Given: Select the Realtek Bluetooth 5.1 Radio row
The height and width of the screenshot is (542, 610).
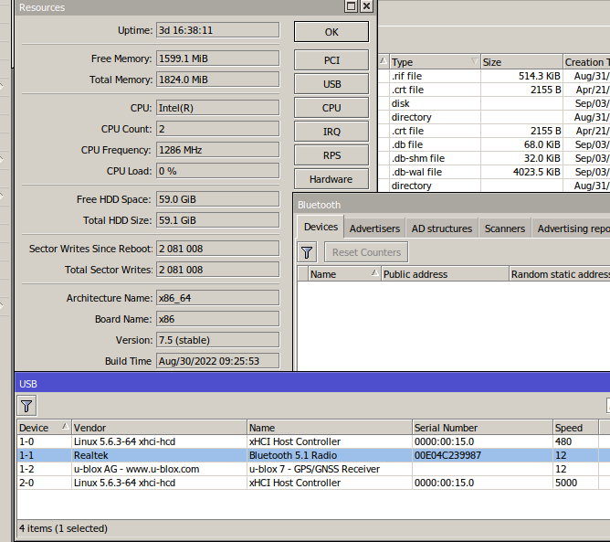Looking at the screenshot, I should pyautogui.click(x=313, y=455).
